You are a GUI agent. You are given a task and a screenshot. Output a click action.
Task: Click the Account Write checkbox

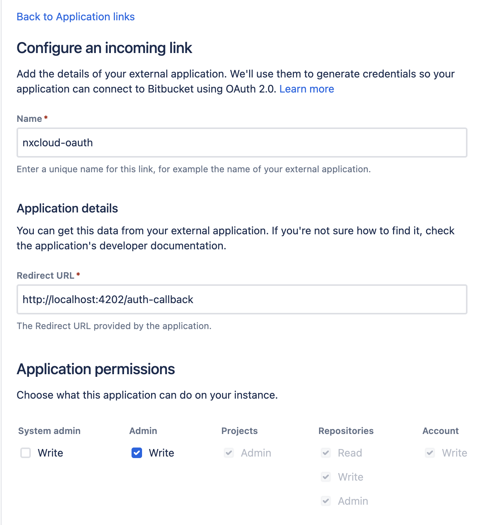pyautogui.click(x=430, y=453)
